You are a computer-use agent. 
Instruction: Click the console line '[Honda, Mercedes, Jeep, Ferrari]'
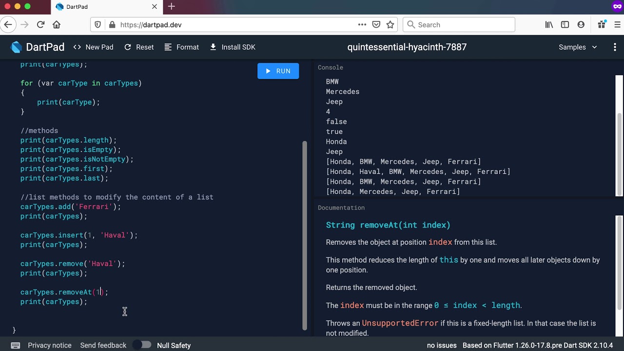[393, 192]
